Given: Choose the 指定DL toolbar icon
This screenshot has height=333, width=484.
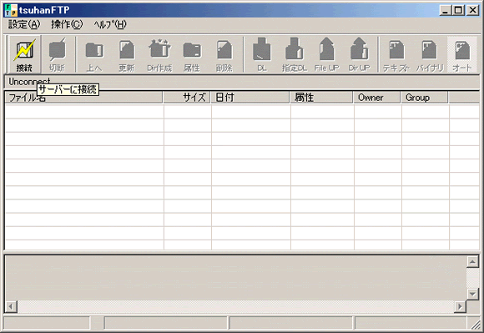Looking at the screenshot, I should click(x=295, y=54).
